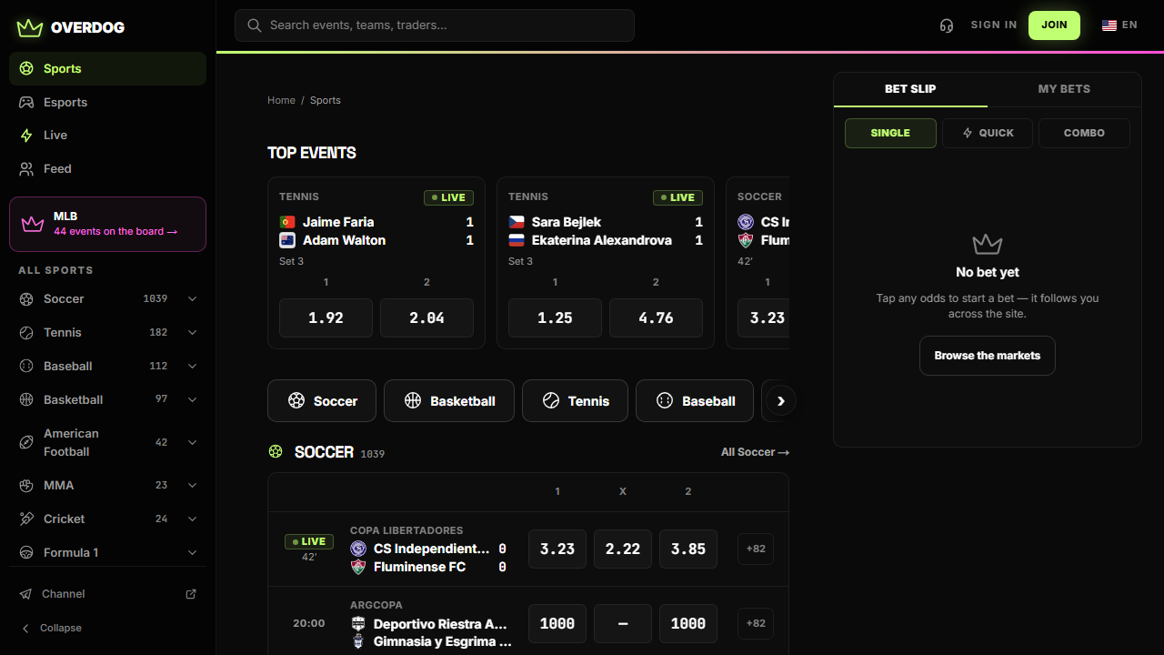Click the Feed people icon
Viewport: 1164px width, 655px height.
pyautogui.click(x=26, y=168)
